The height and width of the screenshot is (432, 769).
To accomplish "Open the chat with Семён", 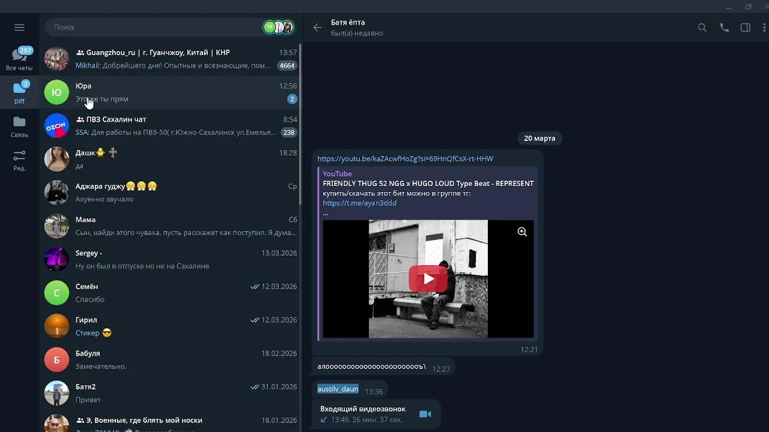I will tap(170, 293).
